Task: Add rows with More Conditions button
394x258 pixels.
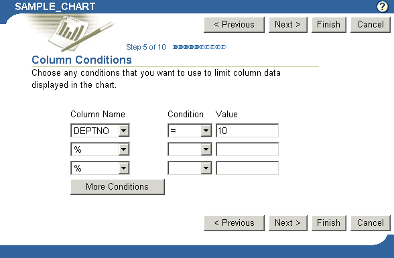Action: tap(118, 187)
